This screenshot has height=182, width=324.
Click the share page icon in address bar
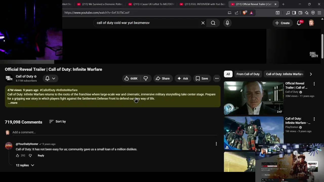click(237, 13)
